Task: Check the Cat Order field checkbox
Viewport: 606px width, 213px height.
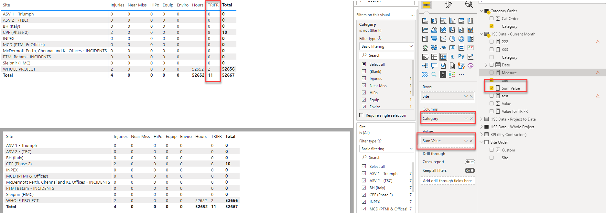Action: pos(492,18)
